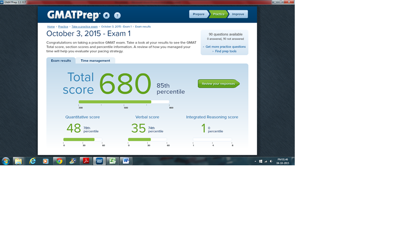Screen dimensions: 401x225
Task: Open Word from the taskbar
Action: [x=126, y=161]
